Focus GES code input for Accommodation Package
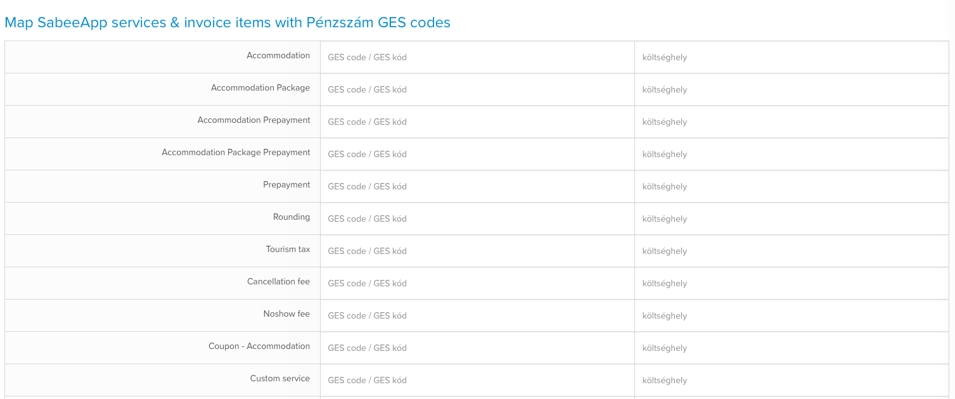Screen dimensions: 955x399 477,90
